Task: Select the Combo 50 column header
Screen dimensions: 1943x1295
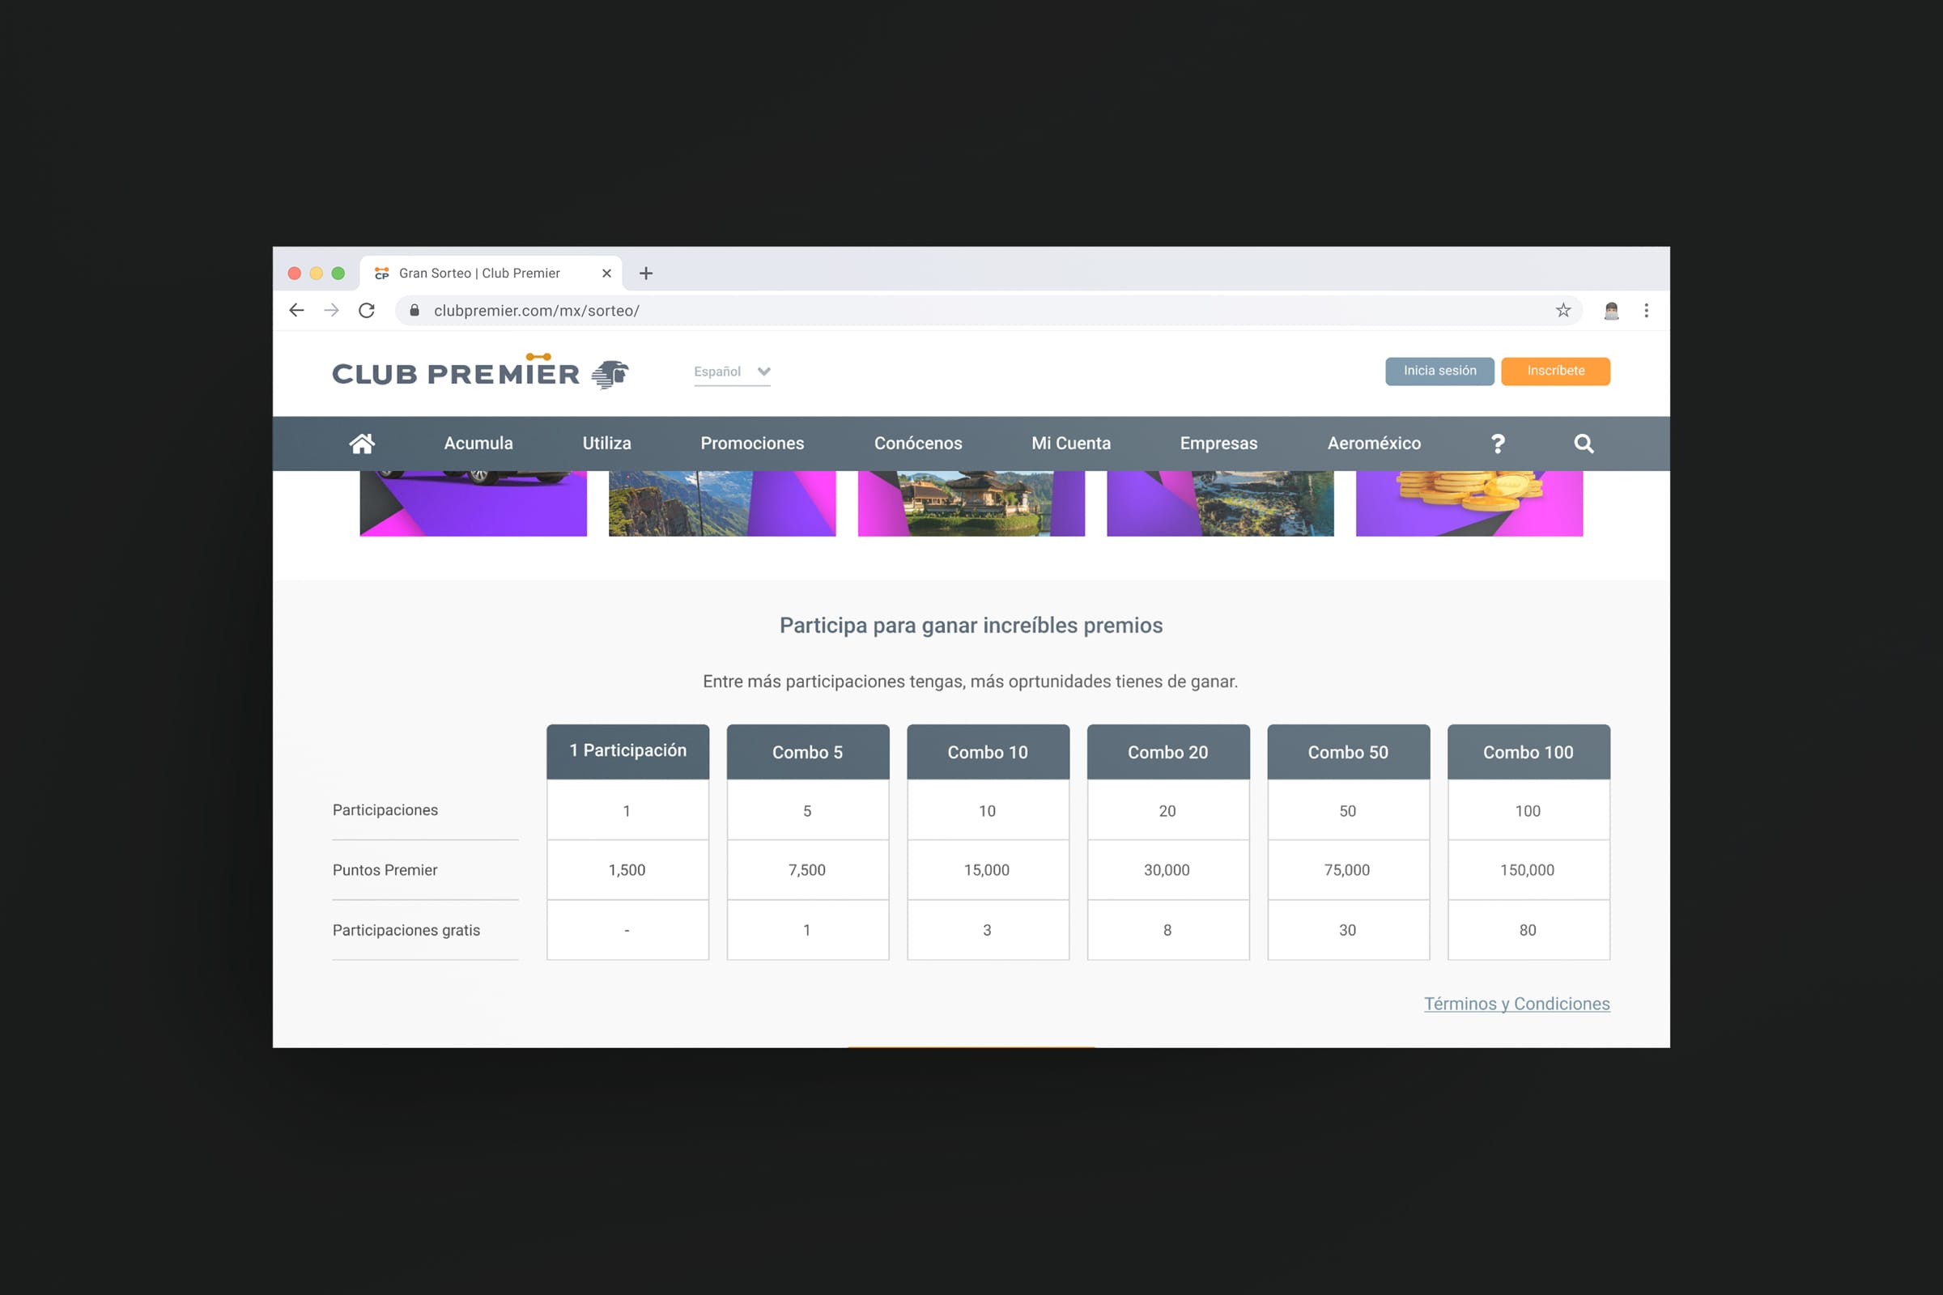Action: (1348, 752)
